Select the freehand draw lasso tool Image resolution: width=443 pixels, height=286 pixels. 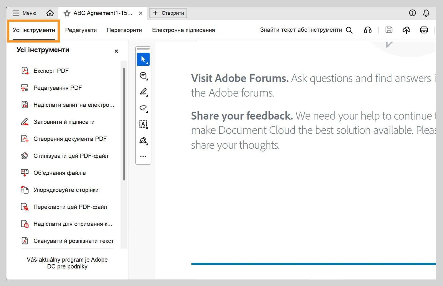(x=143, y=108)
